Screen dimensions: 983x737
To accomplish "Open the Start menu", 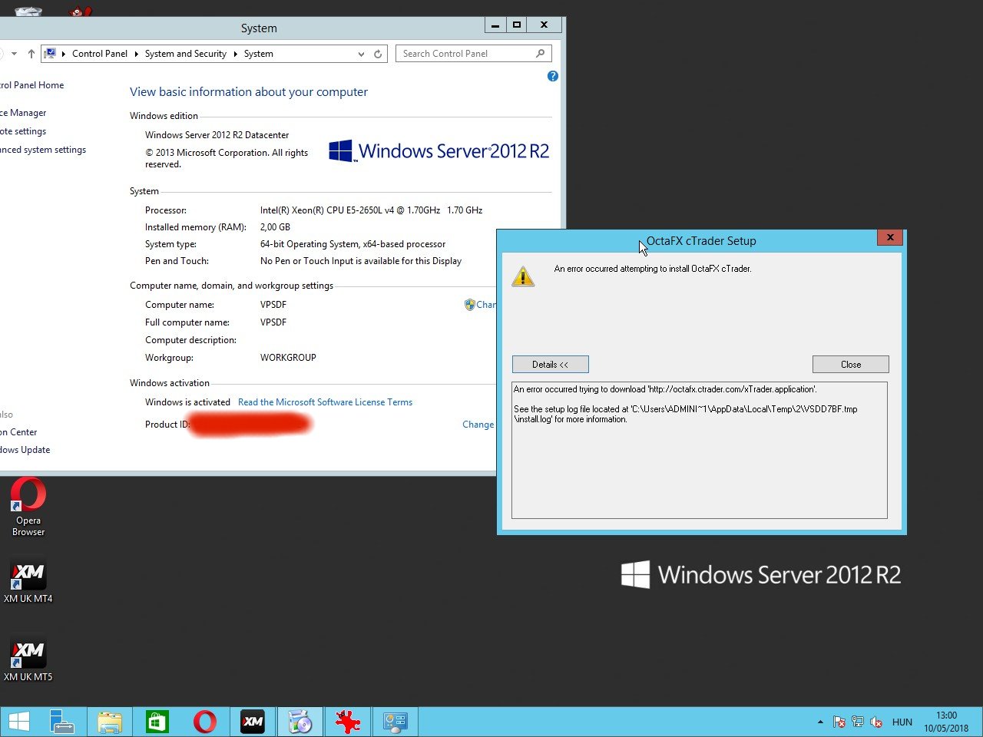I will [x=19, y=722].
